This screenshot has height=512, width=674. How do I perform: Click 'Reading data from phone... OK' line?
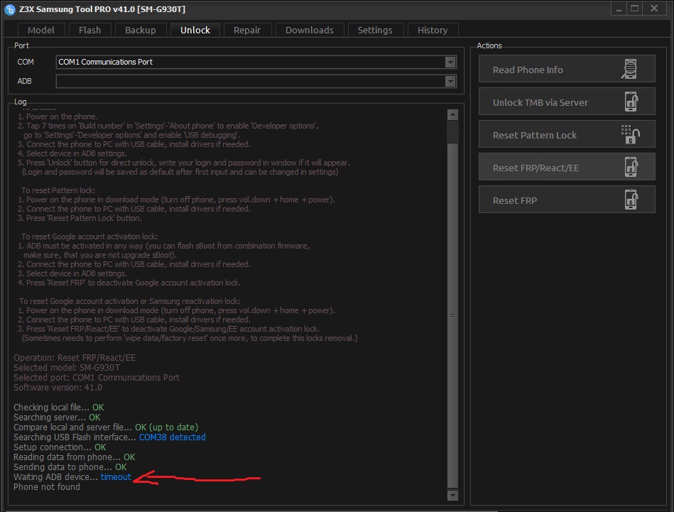pyautogui.click(x=75, y=457)
